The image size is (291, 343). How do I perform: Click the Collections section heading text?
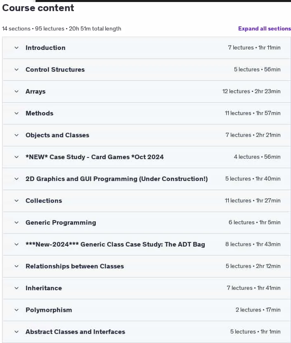pos(44,201)
